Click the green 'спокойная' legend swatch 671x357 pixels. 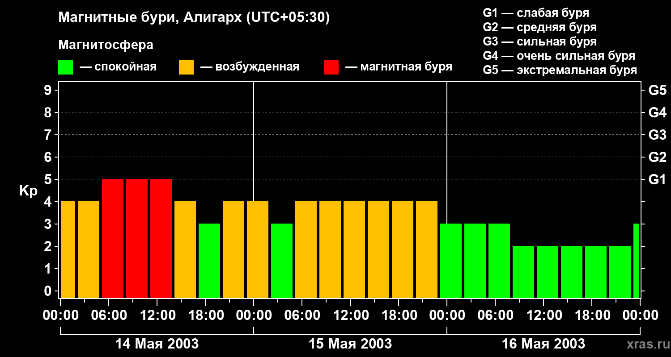coord(65,67)
